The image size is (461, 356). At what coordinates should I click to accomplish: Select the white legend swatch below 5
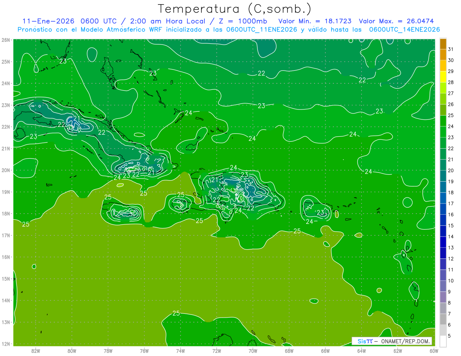[443, 341]
